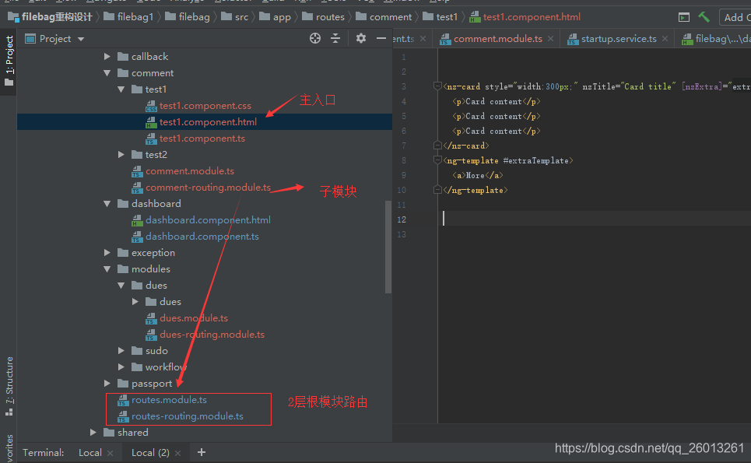The width and height of the screenshot is (751, 463).
Task: Collapse the test1 folder
Action: pyautogui.click(x=121, y=89)
